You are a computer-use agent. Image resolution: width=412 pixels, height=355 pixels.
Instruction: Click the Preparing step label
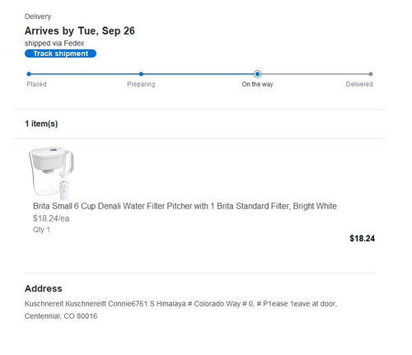point(141,84)
